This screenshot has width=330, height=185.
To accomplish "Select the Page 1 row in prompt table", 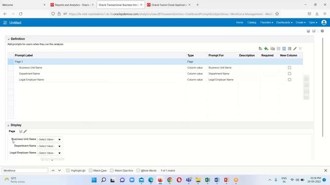I will click(155, 62).
